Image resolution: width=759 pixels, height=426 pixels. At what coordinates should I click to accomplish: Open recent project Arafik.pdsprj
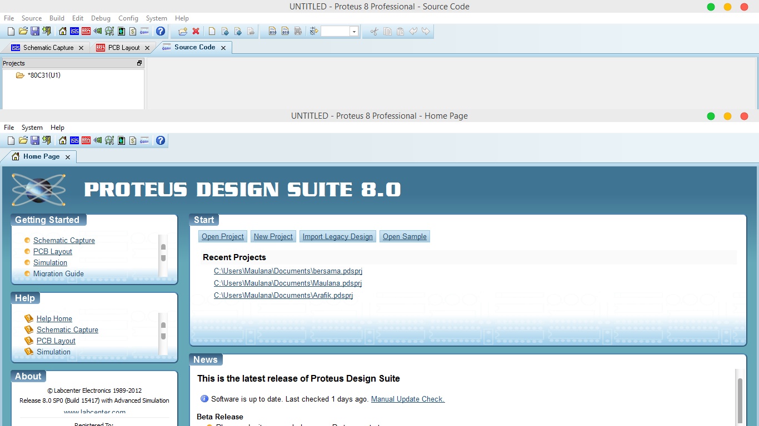click(283, 296)
